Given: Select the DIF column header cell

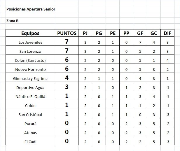Looking at the screenshot, I should click(x=167, y=33).
